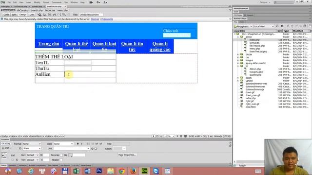This screenshot has width=312, height=175.
Task: Expand the blocks folder in Files panel
Action: pyautogui.click(x=238, y=54)
